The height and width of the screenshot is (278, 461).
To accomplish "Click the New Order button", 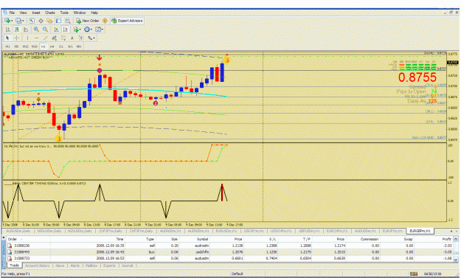I will (x=88, y=21).
